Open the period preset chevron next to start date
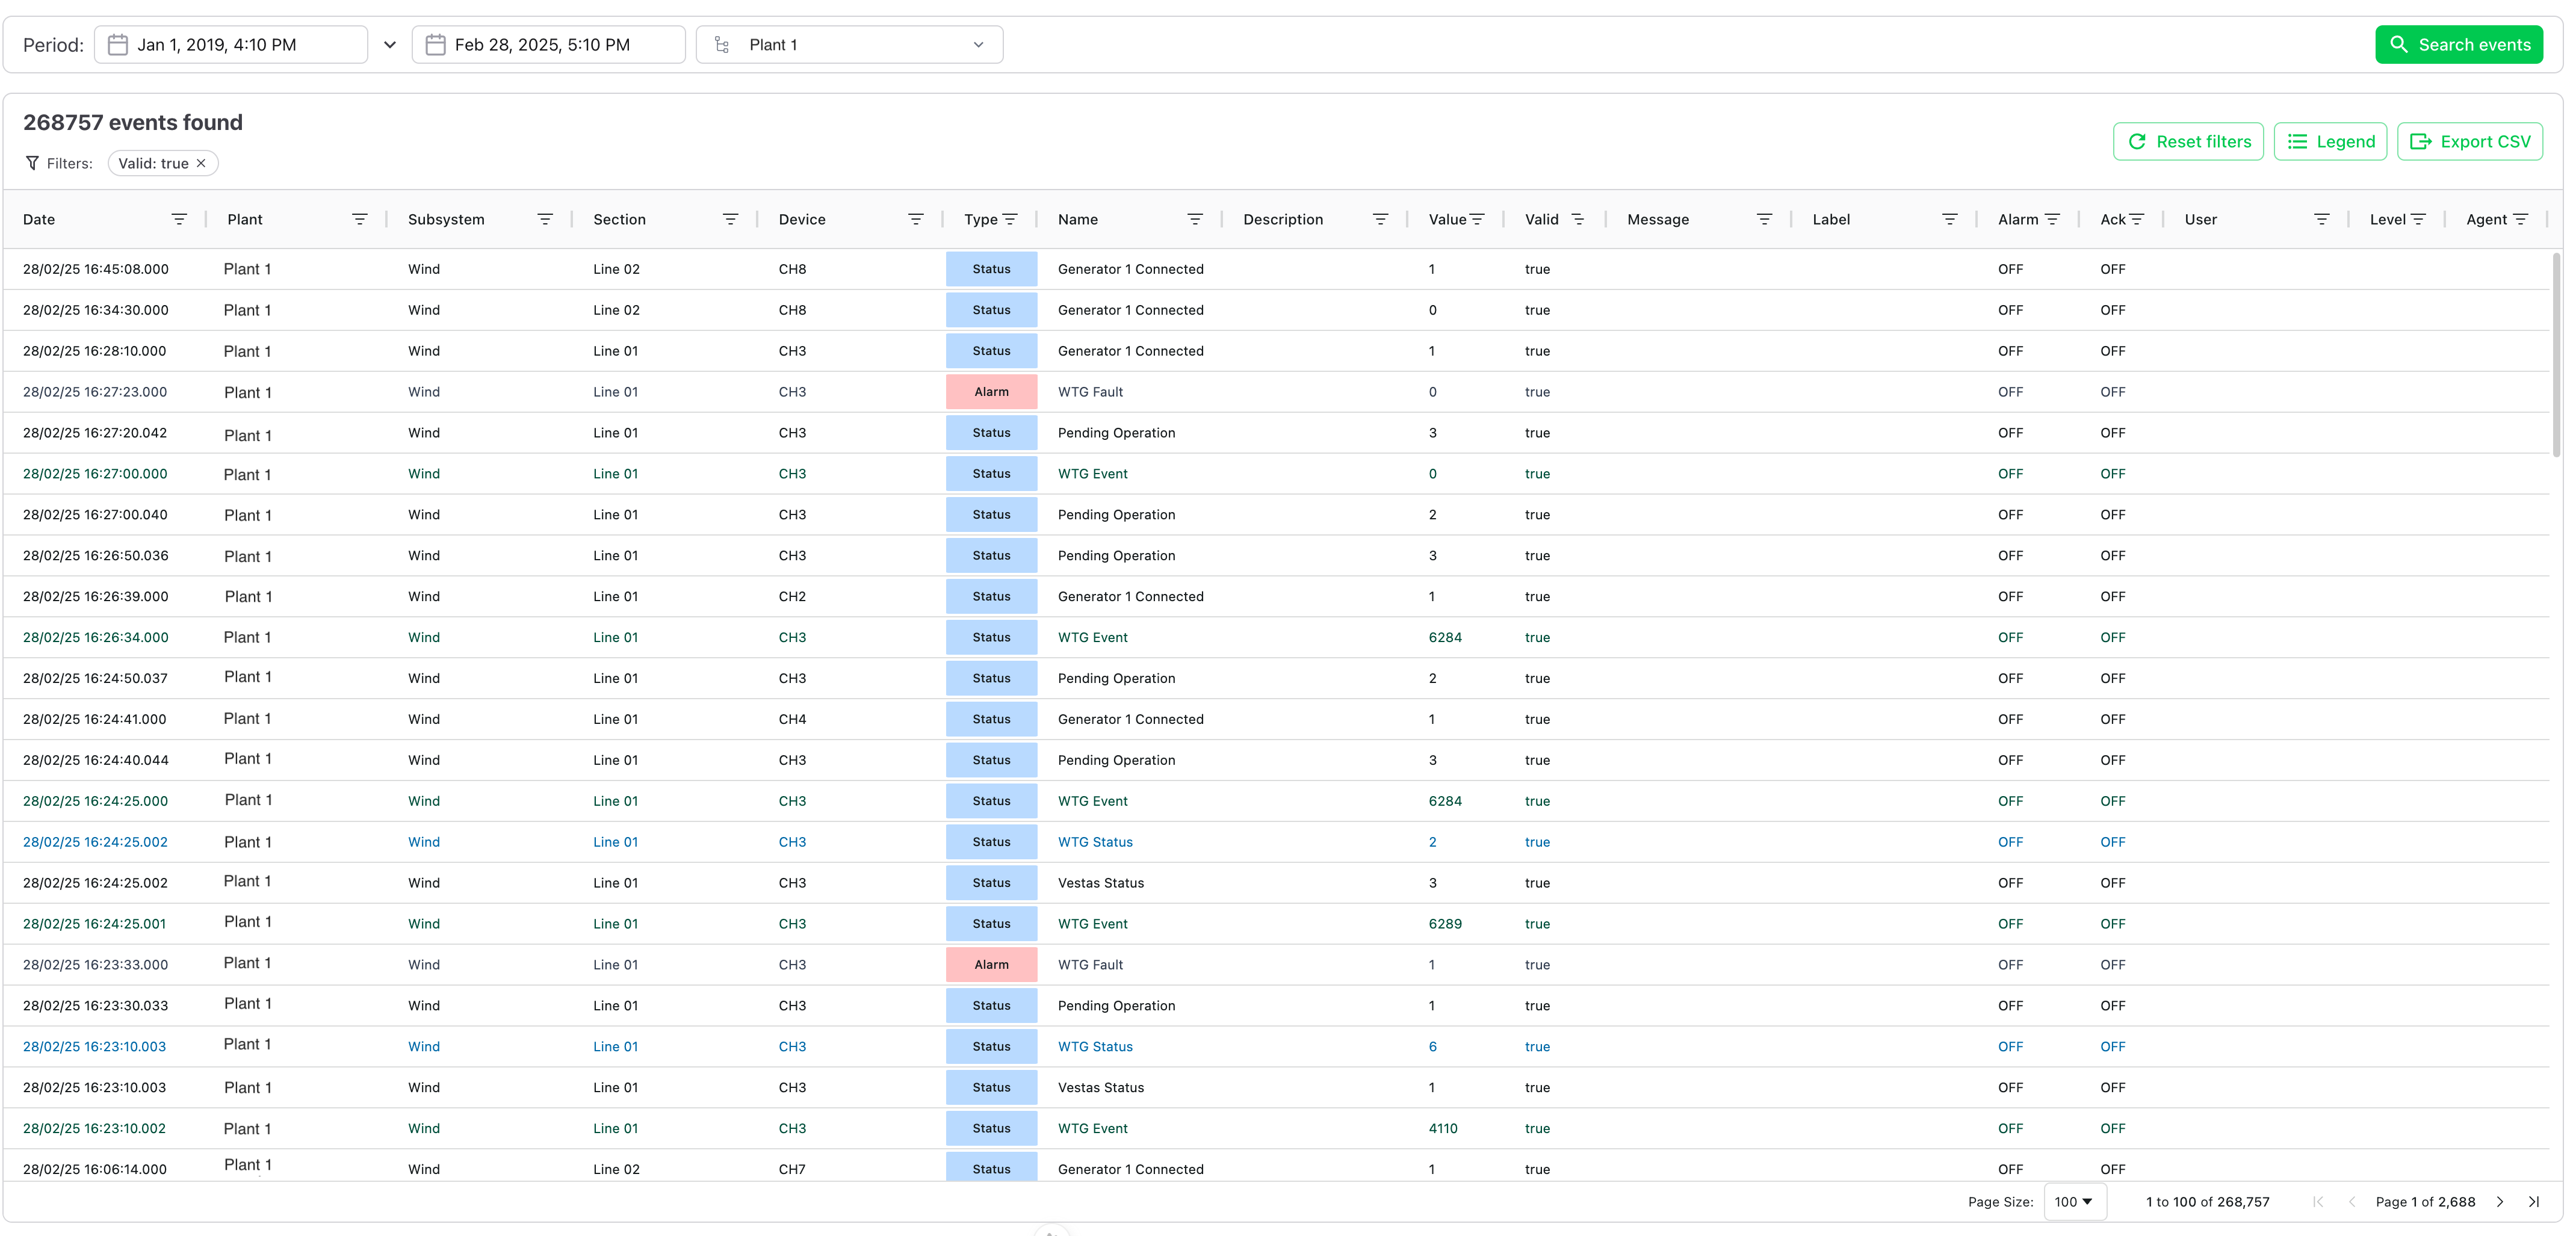2576x1236 pixels. tap(390, 44)
